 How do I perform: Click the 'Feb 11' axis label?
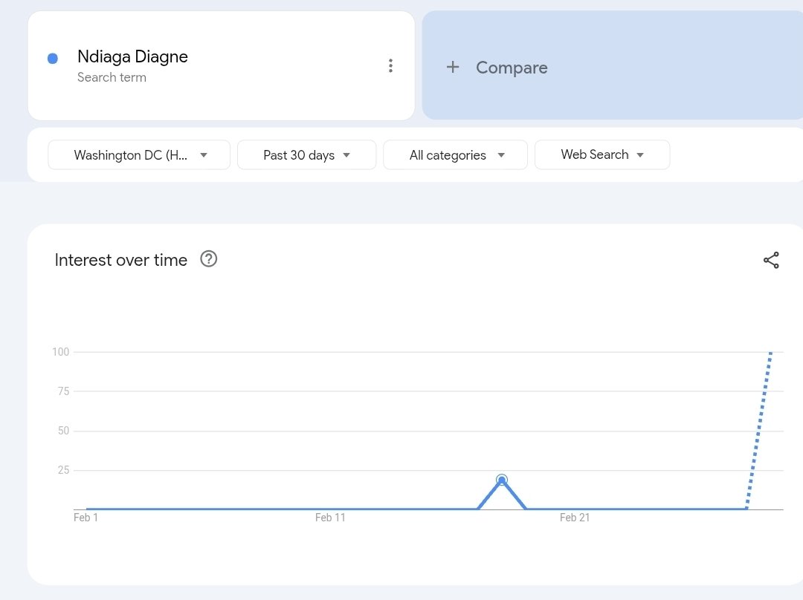(x=330, y=518)
